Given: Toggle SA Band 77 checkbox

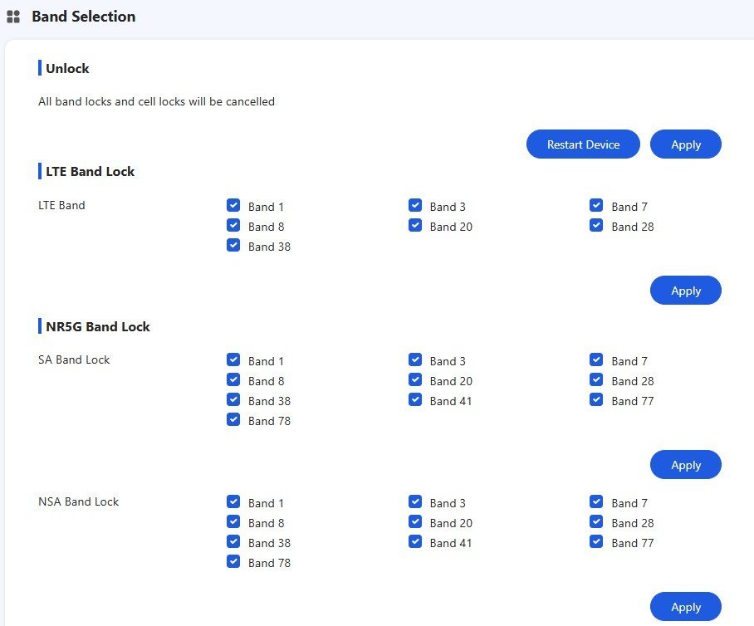Looking at the screenshot, I should click(596, 400).
